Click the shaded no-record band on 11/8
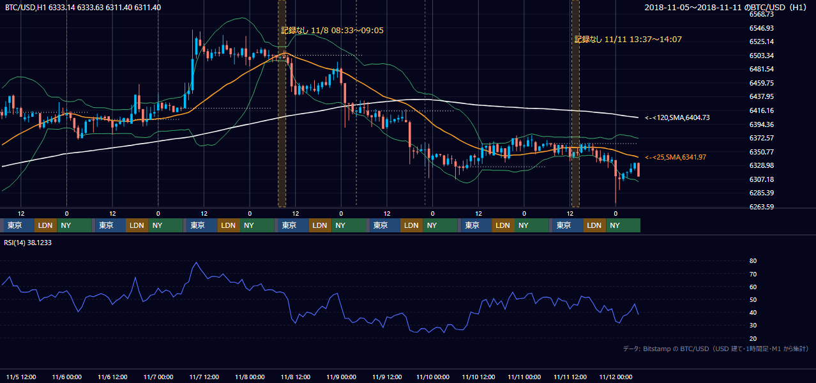 [x=282, y=103]
